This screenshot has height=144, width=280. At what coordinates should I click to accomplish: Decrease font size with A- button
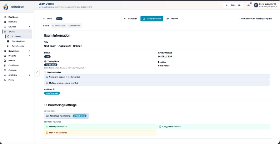227,5
